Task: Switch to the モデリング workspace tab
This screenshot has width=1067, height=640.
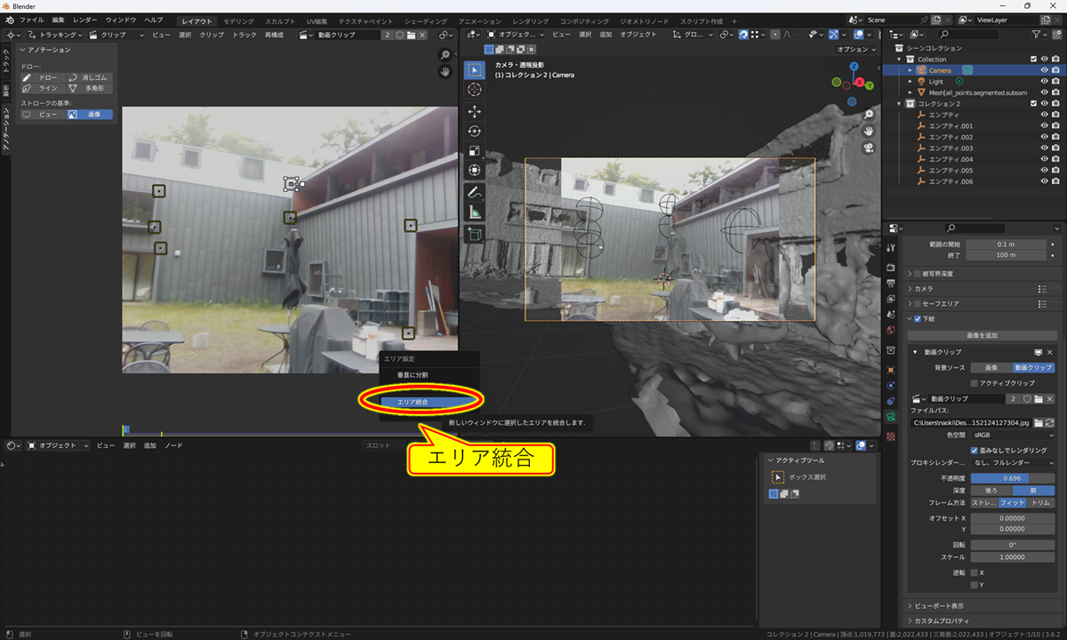Action: point(237,20)
